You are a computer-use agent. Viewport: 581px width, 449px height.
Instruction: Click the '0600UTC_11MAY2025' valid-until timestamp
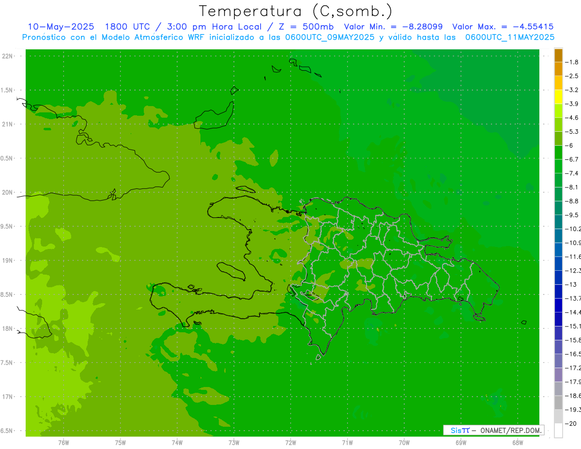(x=510, y=37)
